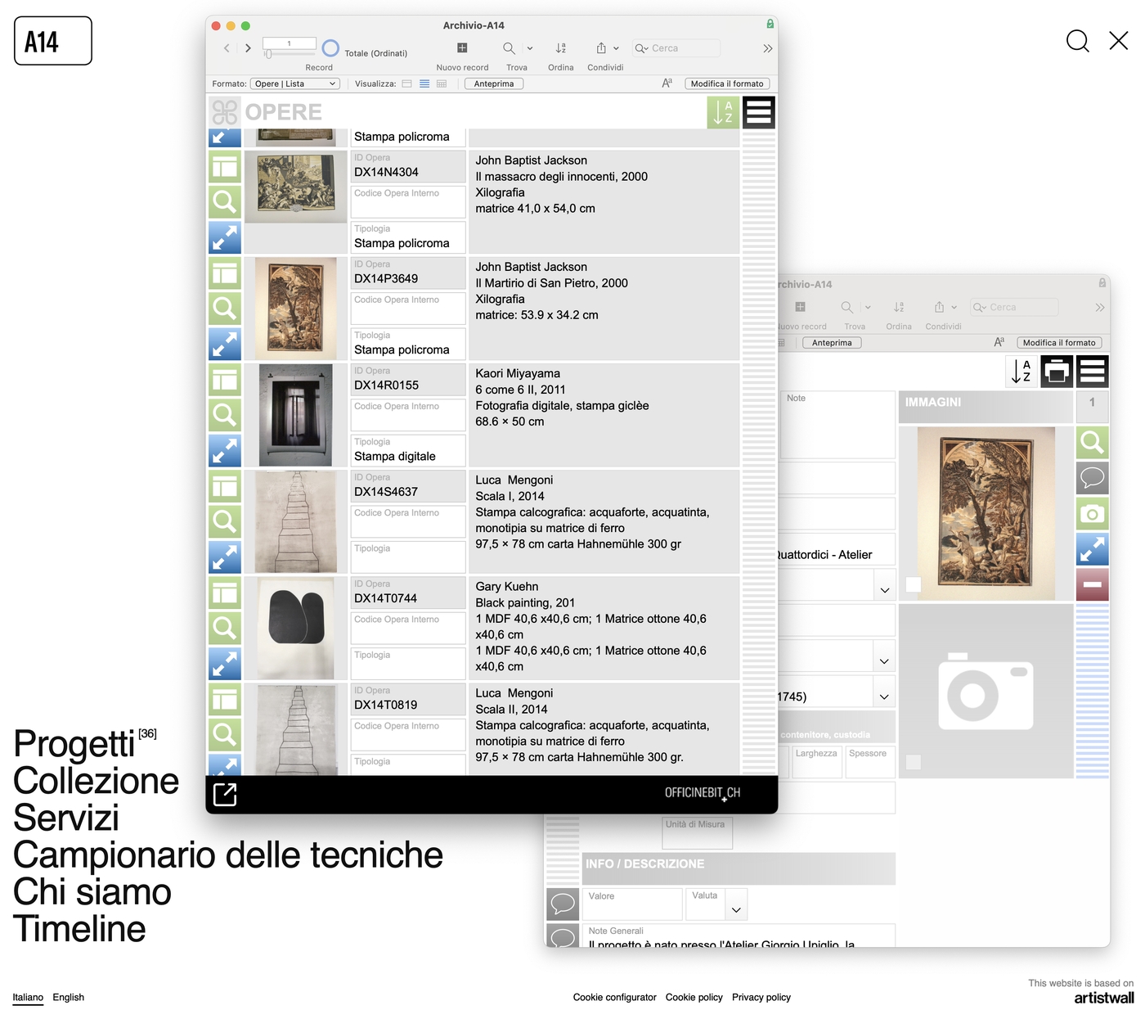Tick the checkbox under the camera placeholder
The width and height of the screenshot is (1145, 1019).
[x=914, y=762]
